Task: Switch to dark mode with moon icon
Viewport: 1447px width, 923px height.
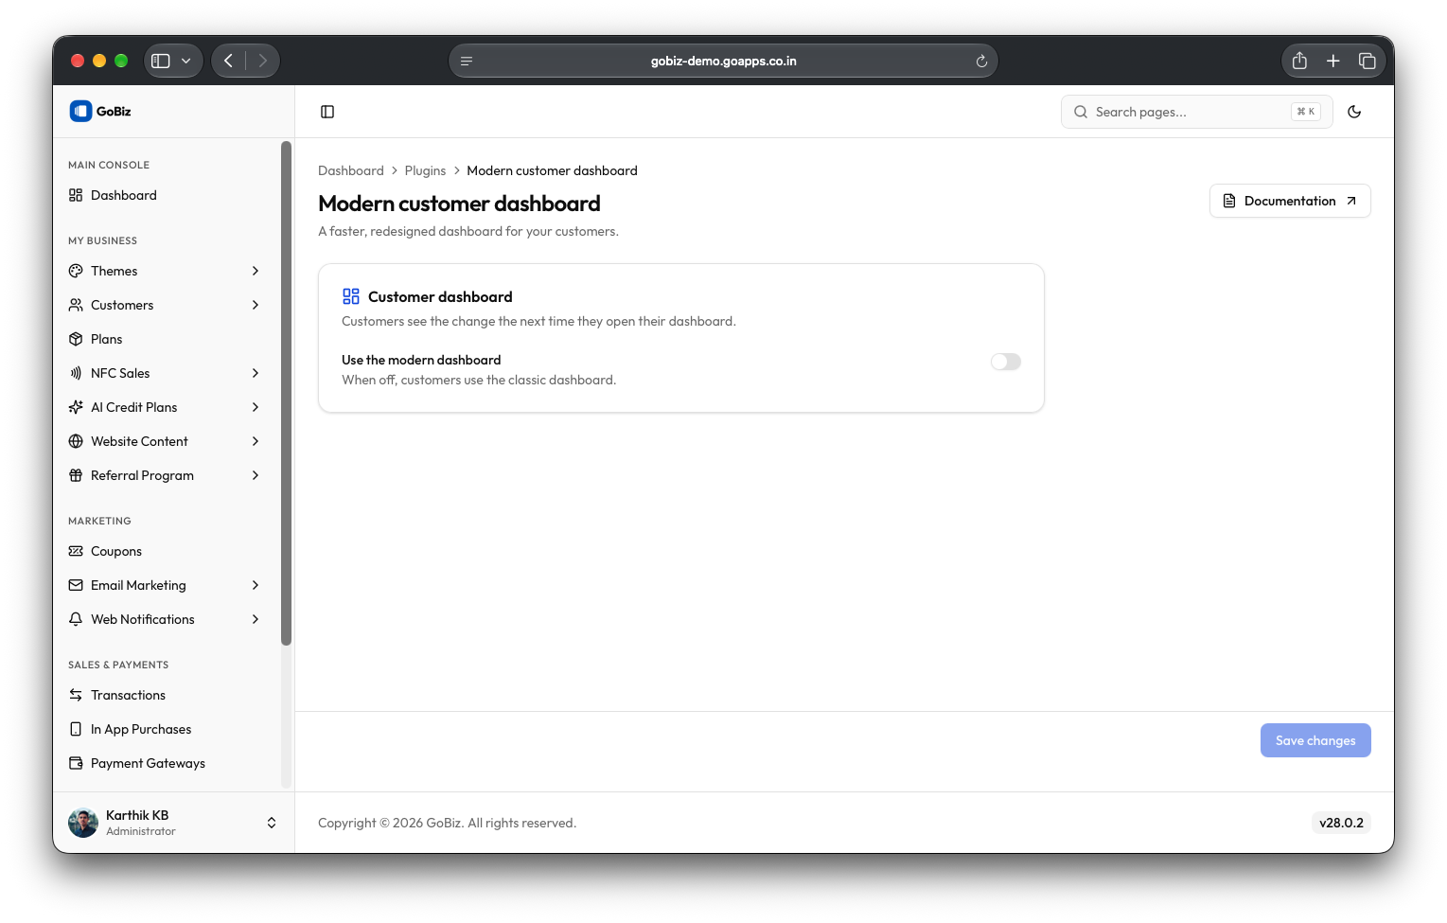Action: point(1354,112)
